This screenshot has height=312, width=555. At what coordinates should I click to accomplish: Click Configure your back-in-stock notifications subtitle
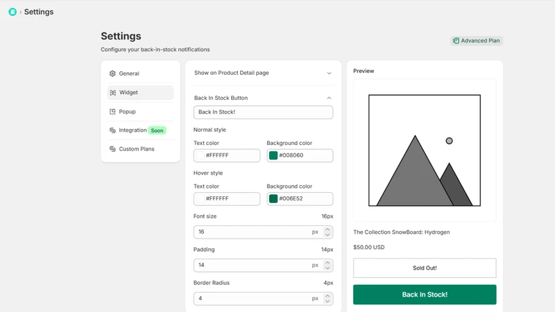click(155, 49)
